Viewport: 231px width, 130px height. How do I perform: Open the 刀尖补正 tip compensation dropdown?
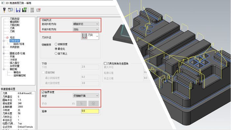90,36
